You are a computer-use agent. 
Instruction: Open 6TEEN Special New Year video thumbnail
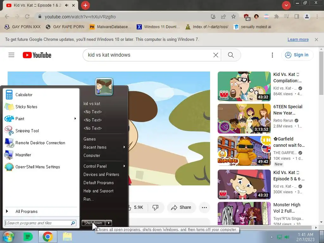tap(244, 119)
